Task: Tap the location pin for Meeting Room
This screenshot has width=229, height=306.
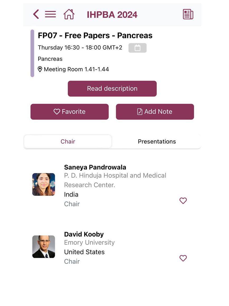Action: 40,69
